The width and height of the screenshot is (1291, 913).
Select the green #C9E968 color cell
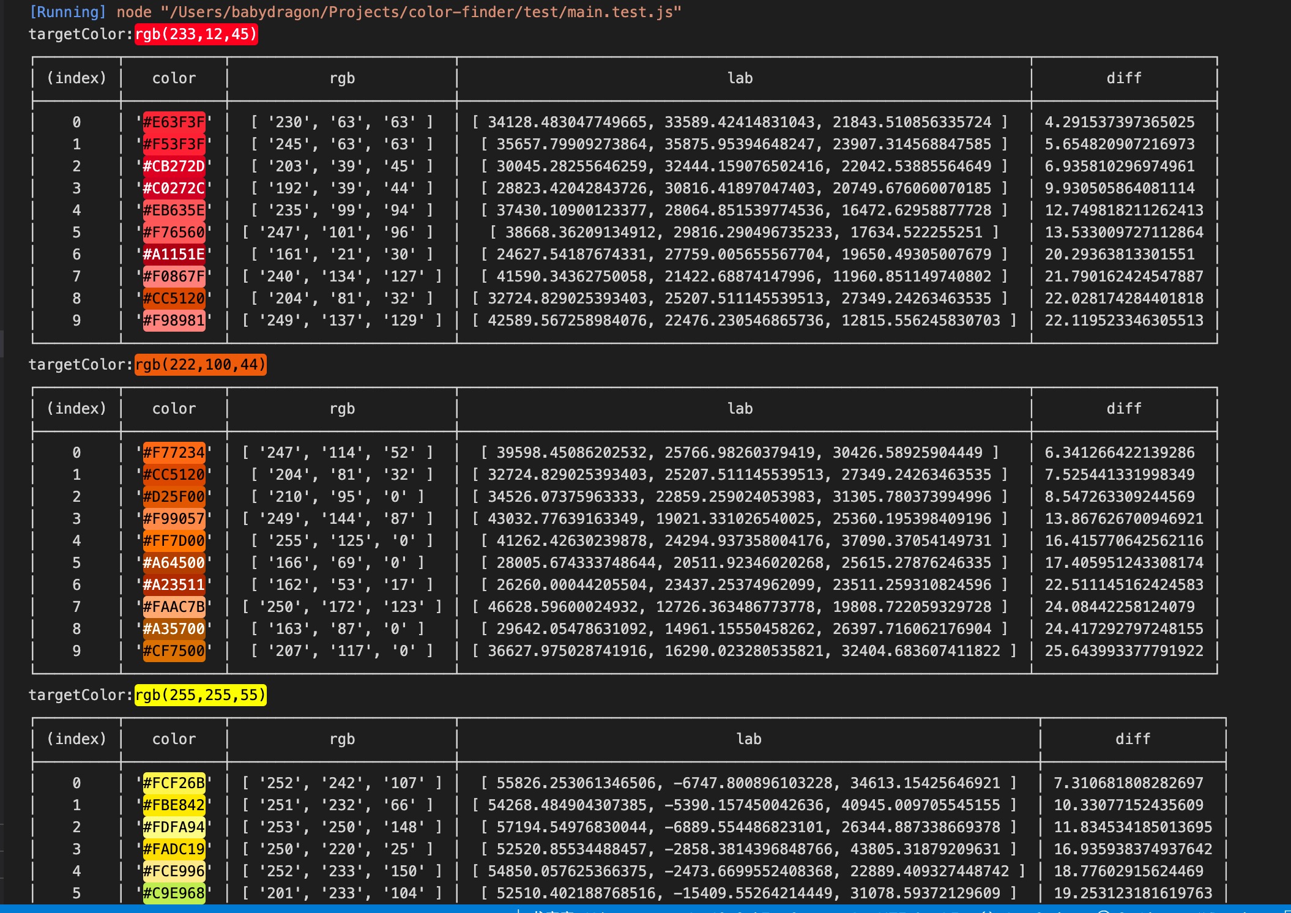[174, 893]
